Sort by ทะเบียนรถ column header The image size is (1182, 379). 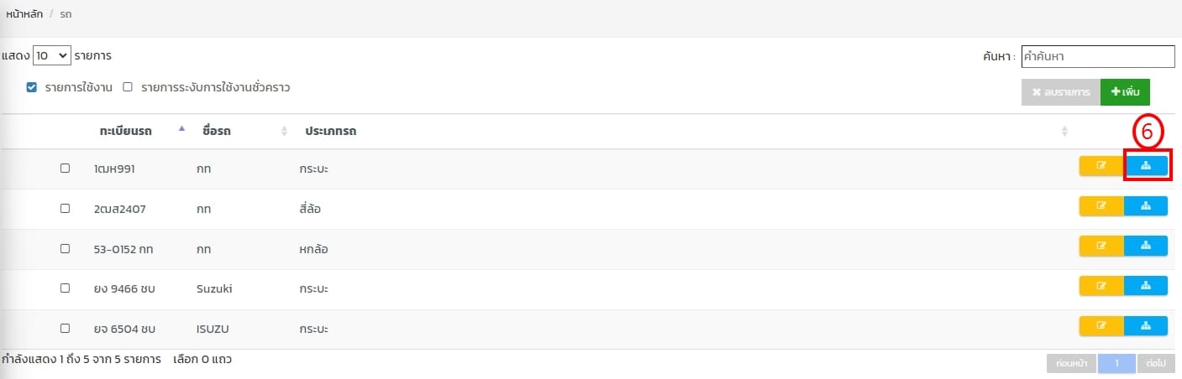click(x=125, y=132)
